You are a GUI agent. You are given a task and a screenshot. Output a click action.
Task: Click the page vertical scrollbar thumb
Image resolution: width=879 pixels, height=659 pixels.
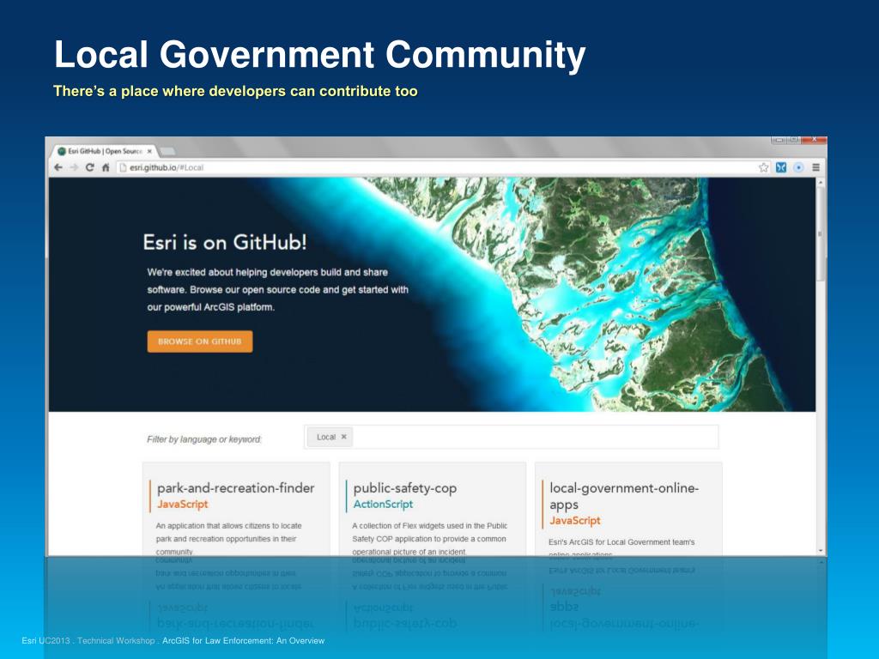click(821, 233)
